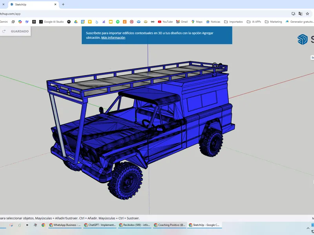The height and width of the screenshot is (235, 314).
Task: Open the Noticias bookmark
Action: (213, 22)
